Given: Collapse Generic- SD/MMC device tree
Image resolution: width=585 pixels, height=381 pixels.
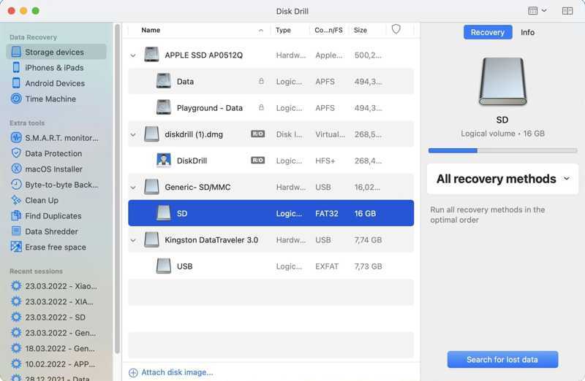Looking at the screenshot, I should pos(133,188).
